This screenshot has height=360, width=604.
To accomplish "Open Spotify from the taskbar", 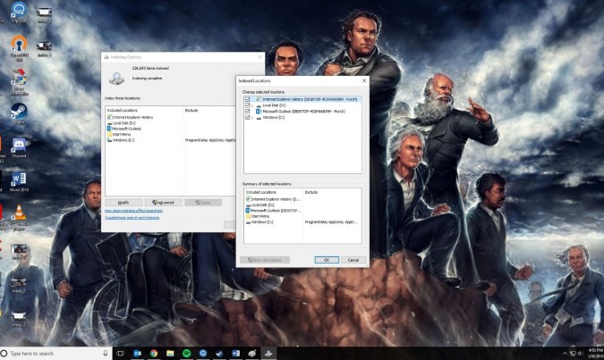I will coord(187,353).
